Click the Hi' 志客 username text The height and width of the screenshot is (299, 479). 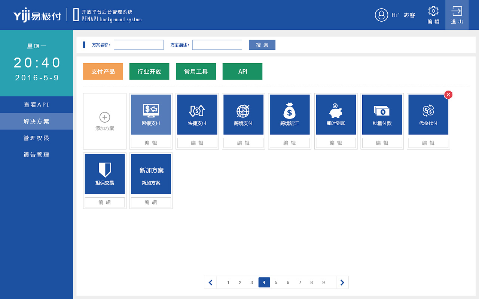coord(403,15)
